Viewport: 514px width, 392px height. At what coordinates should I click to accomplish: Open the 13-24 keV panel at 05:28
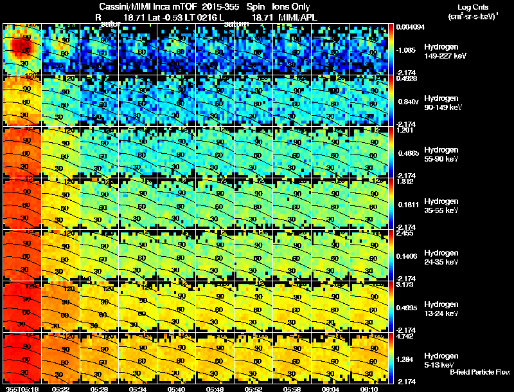coord(99,306)
